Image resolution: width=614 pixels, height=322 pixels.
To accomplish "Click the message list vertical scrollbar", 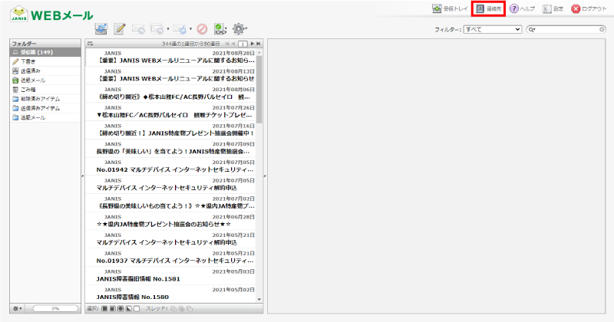I will (259, 90).
